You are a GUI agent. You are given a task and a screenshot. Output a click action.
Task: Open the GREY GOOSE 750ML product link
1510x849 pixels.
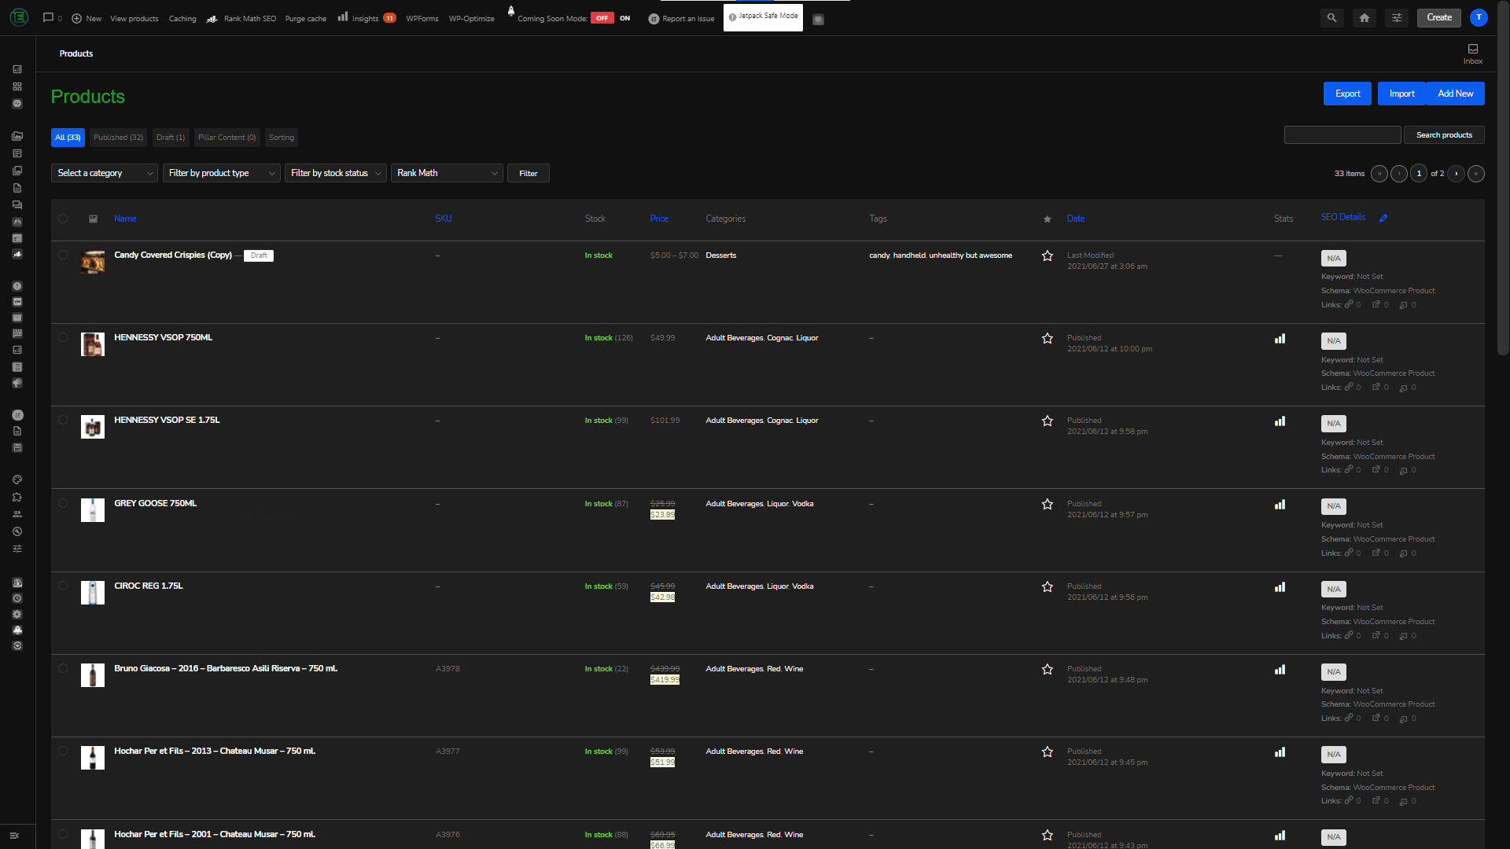[156, 503]
